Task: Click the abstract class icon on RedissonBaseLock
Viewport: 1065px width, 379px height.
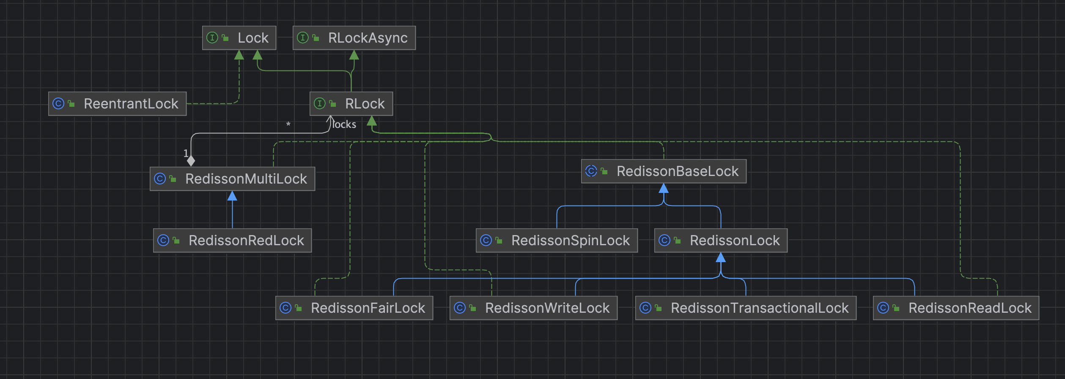Action: (591, 171)
